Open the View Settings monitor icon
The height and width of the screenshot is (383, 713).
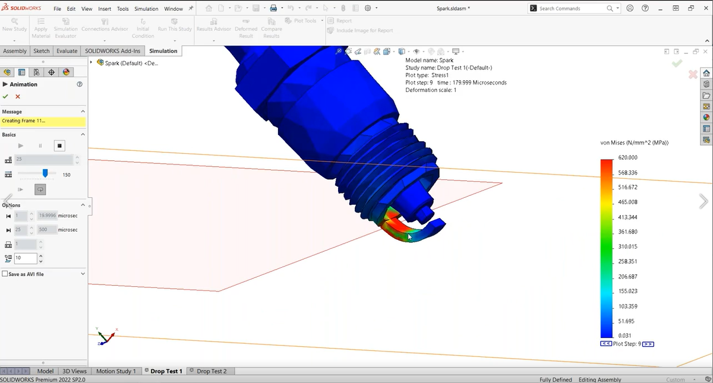pyautogui.click(x=456, y=52)
